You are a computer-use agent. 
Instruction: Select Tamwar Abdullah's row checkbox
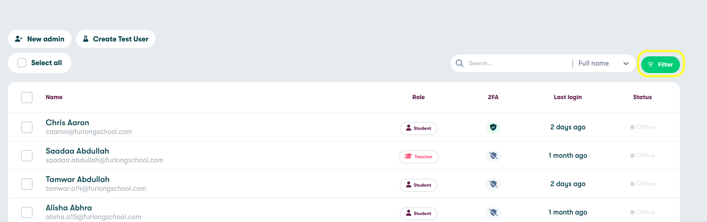click(27, 184)
